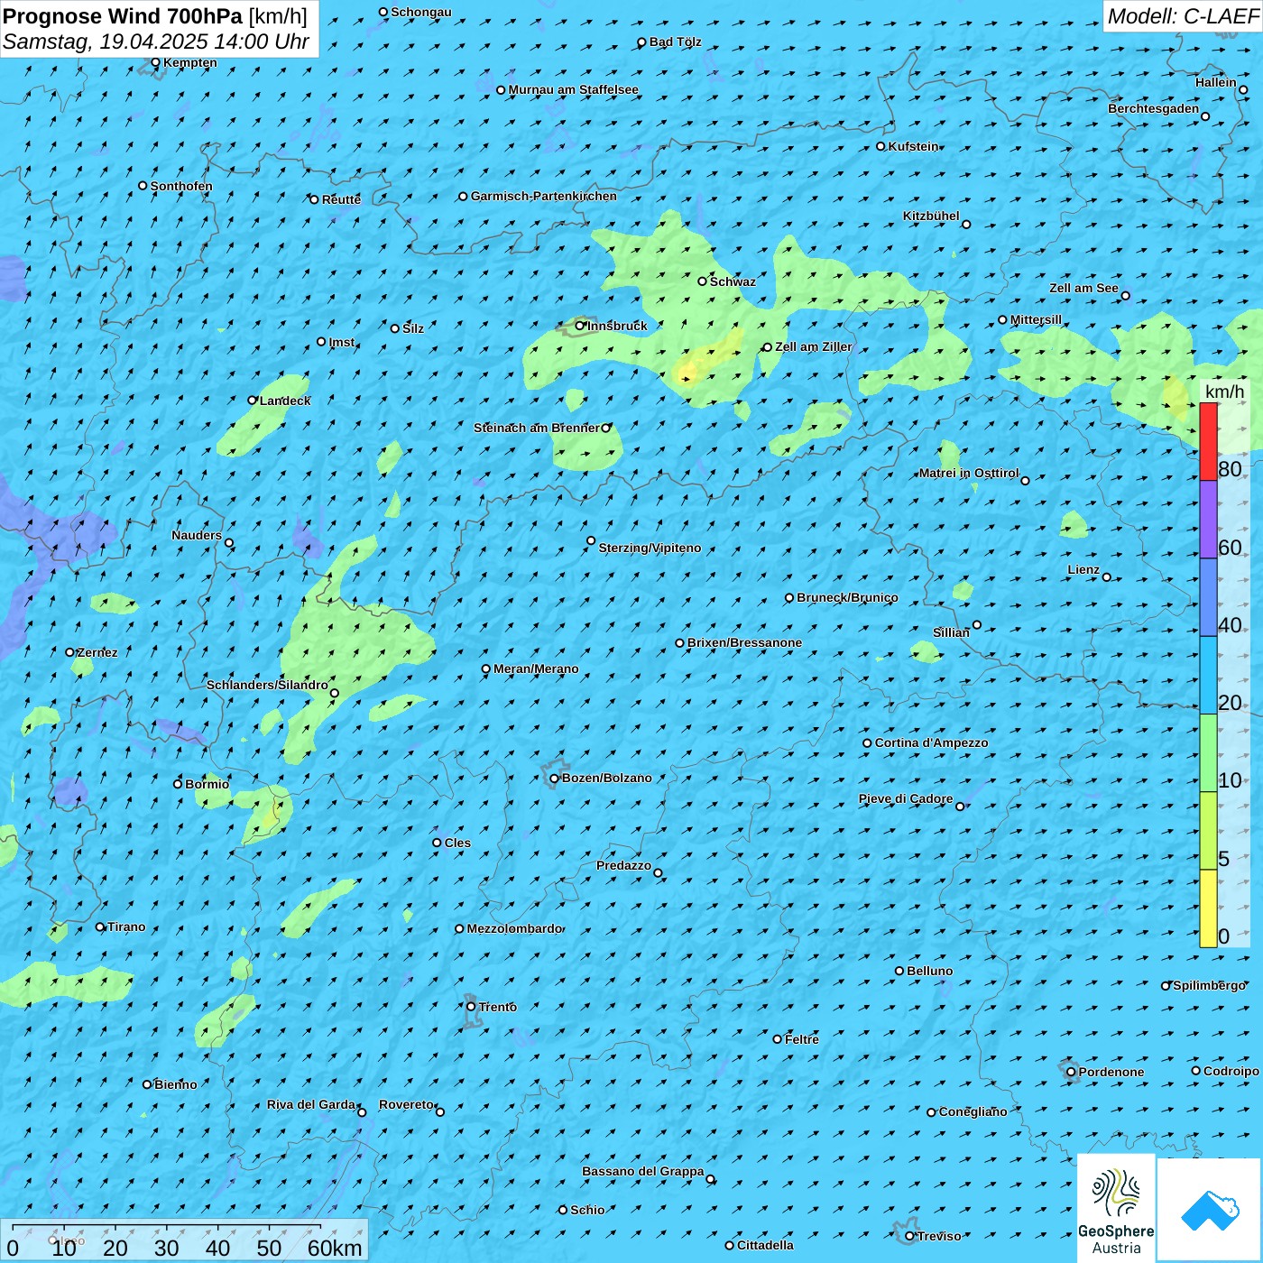
Task: Click the Tirano town marker
Action: pos(100,927)
